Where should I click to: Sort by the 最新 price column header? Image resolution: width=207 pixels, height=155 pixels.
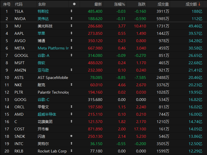click(x=98, y=4)
